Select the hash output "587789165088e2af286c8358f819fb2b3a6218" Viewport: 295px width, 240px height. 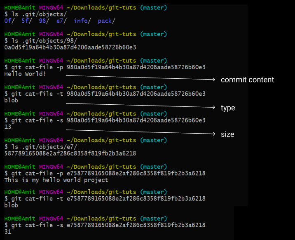coord(70,153)
